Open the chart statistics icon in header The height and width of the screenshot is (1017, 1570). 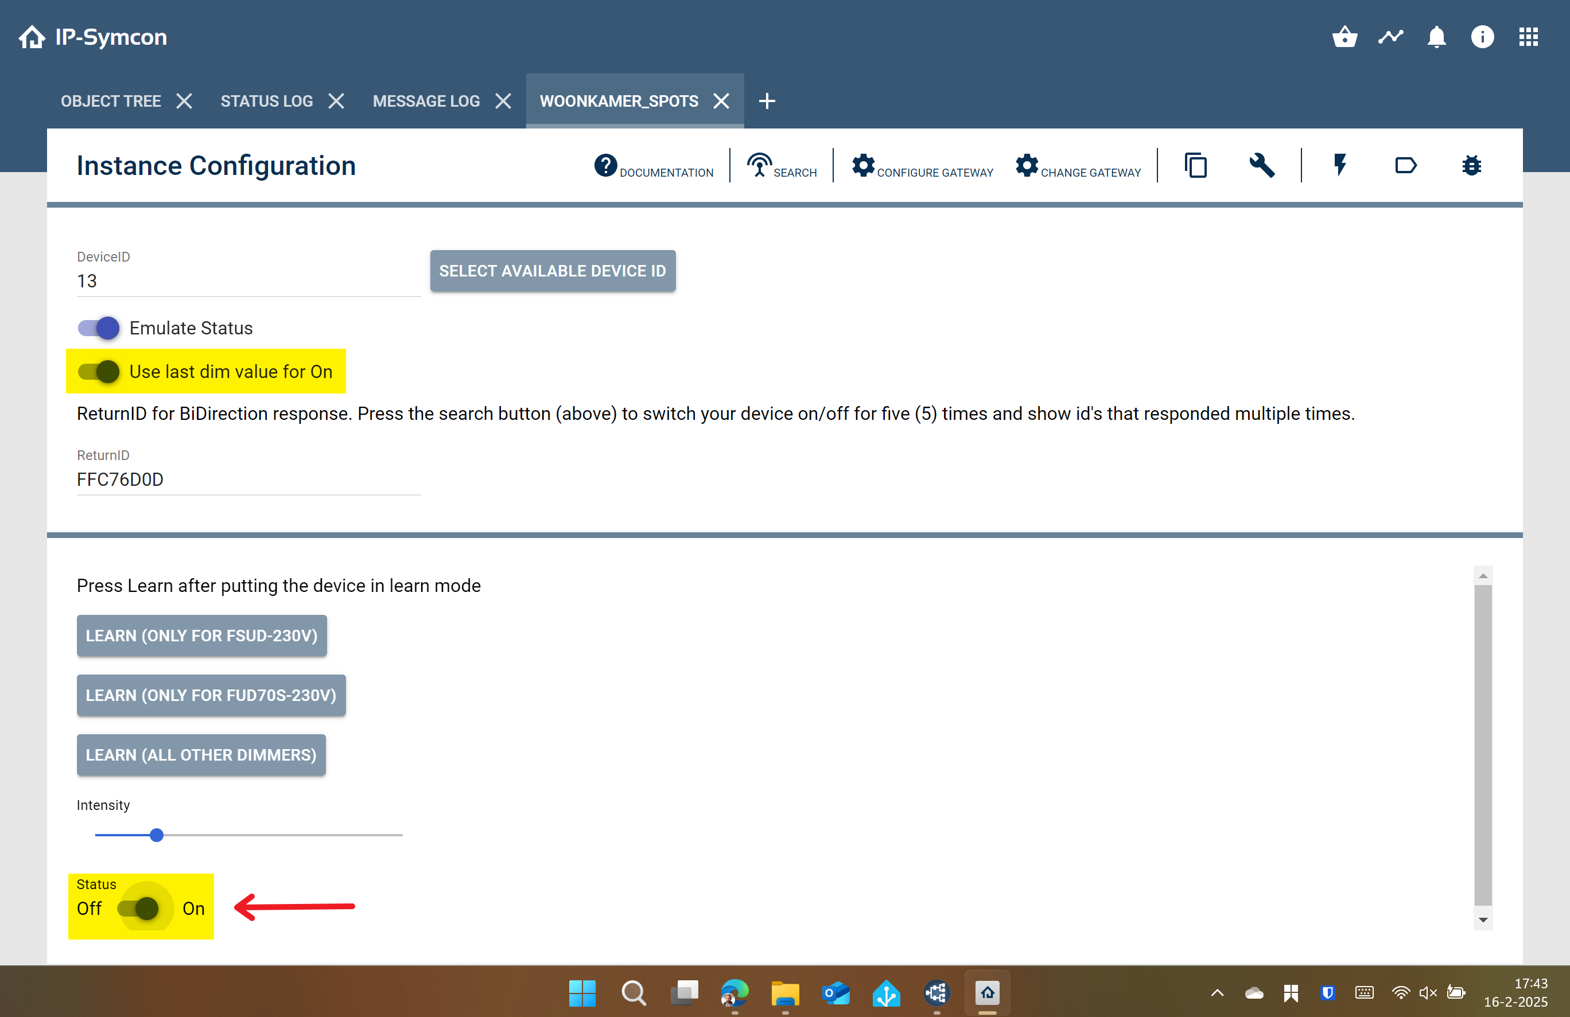[1390, 37]
